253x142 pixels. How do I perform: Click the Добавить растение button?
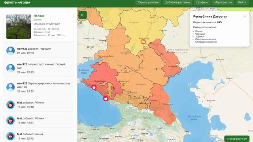(x=177, y=2)
